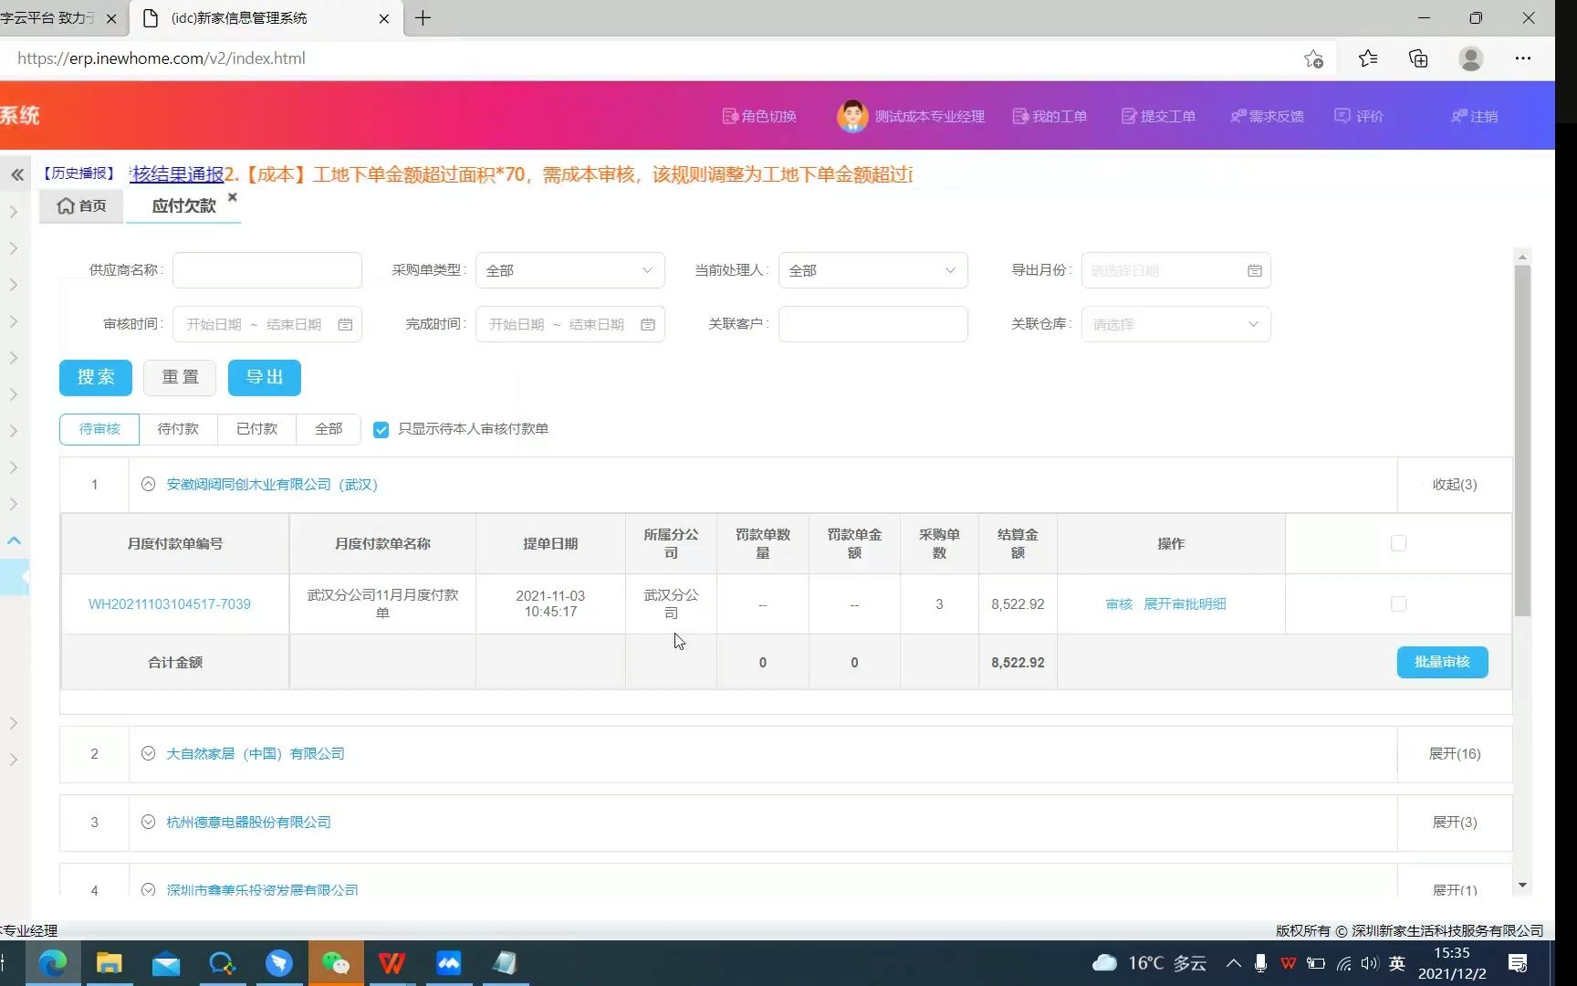
Task: Open 需求反馈 feedback icon
Action: point(1238,116)
